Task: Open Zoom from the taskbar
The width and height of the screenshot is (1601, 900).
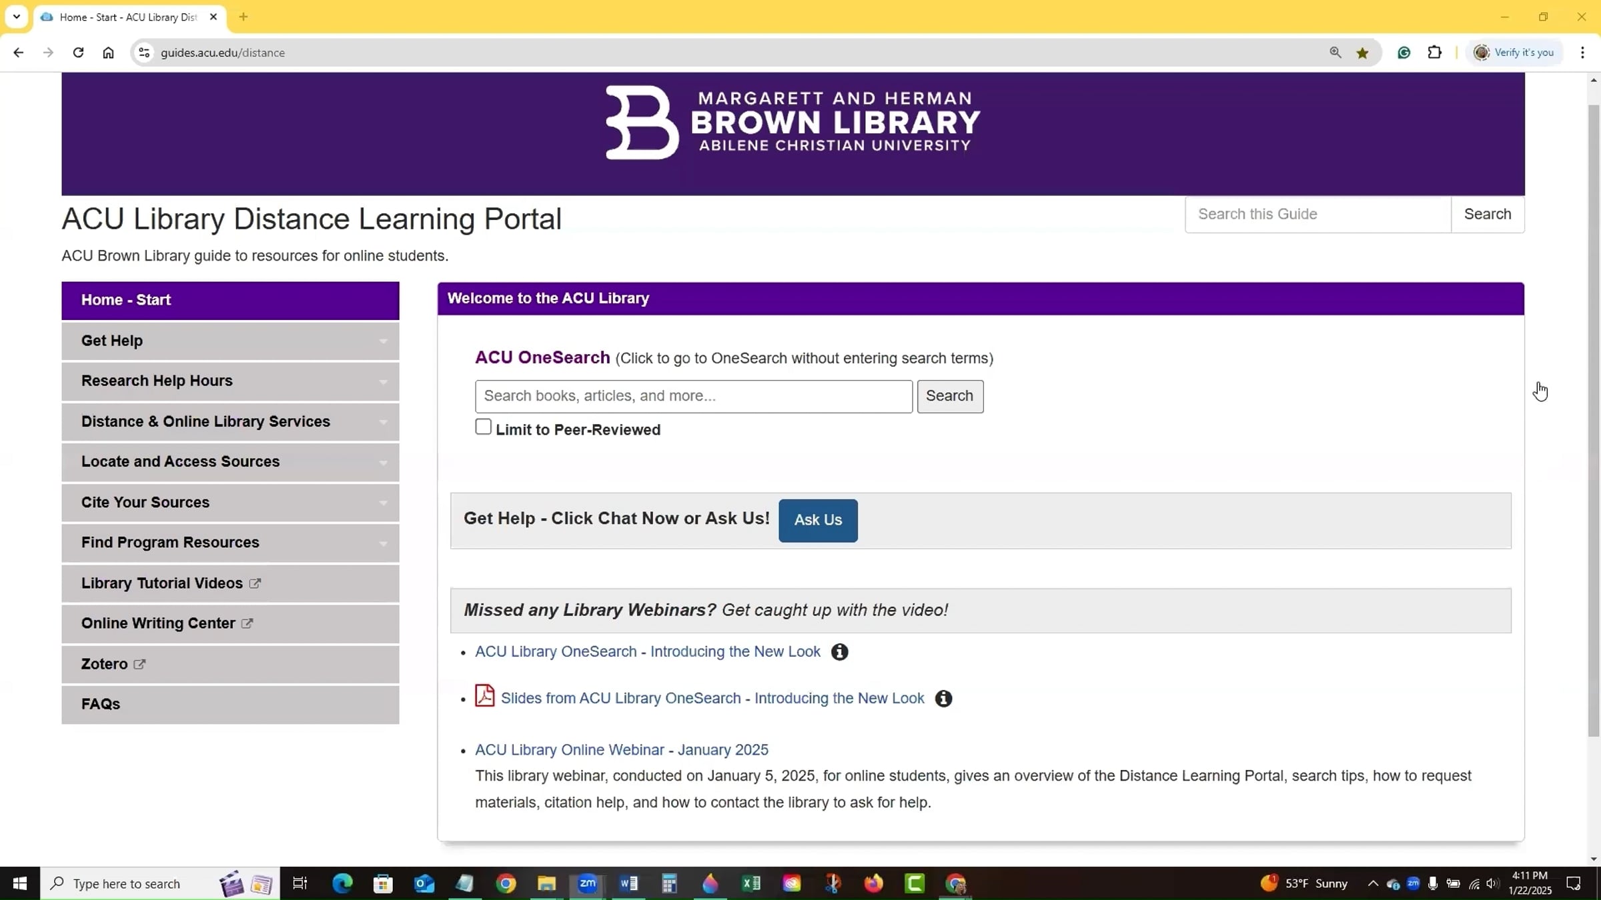Action: click(x=587, y=883)
